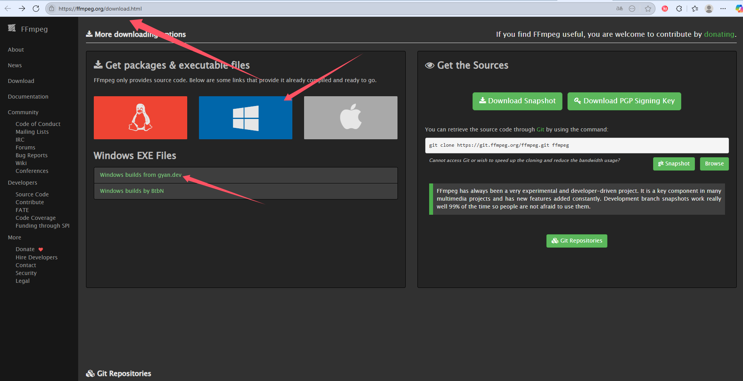This screenshot has height=381, width=743.
Task: Open Windows builds from gyan.dev
Action: pos(141,175)
